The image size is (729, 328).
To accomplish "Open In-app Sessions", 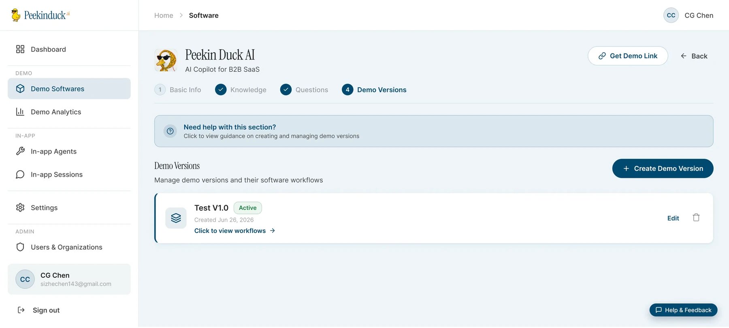I will coord(69,174).
